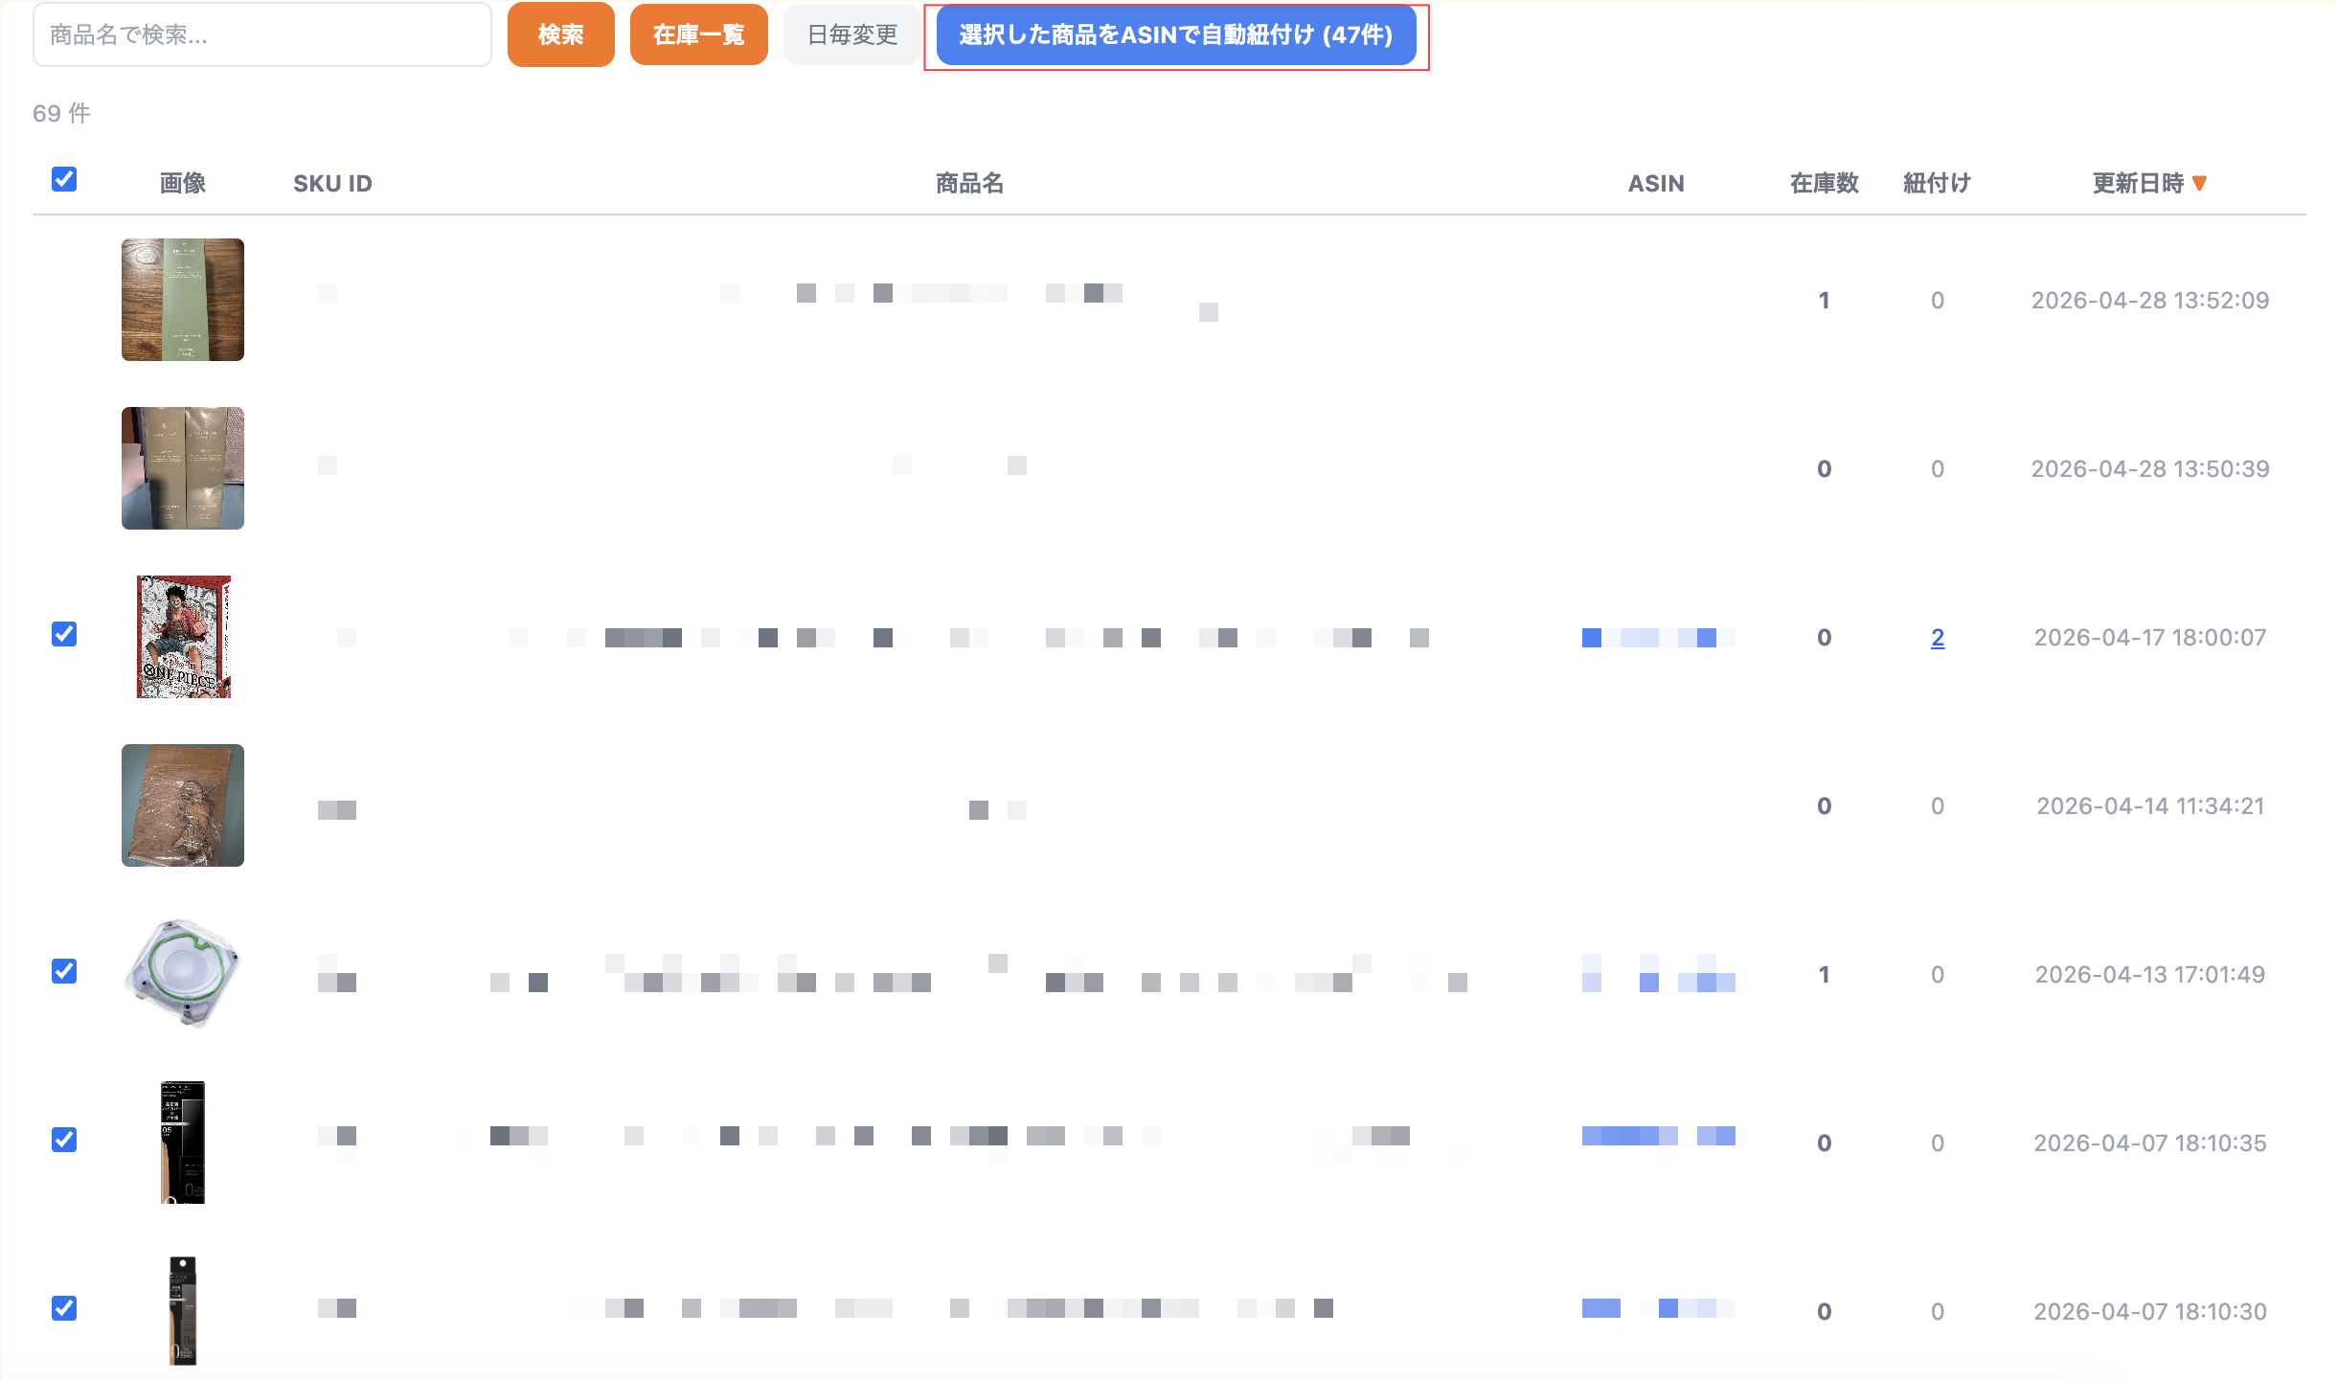The height and width of the screenshot is (1381, 2337).
Task: Click the ASIN link in the One Piece row
Action: [1658, 638]
